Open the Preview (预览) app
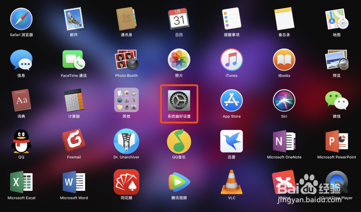Screen dimensions: 361x212 (336, 60)
